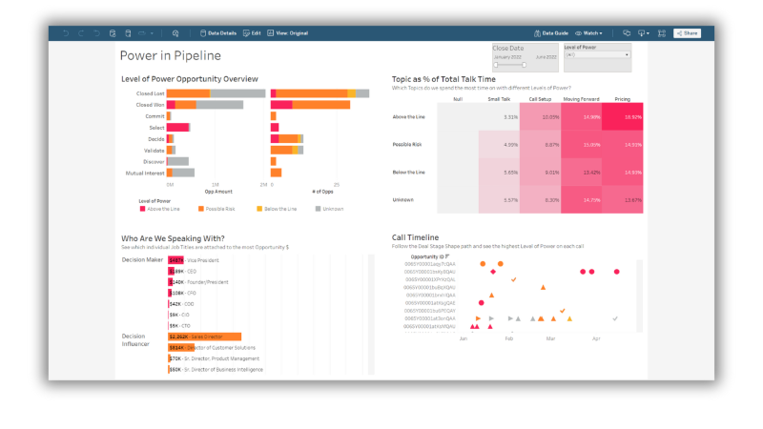This screenshot has height=429, width=763.
Task: Click the magnifier icon left of Data Details
Action: click(175, 33)
